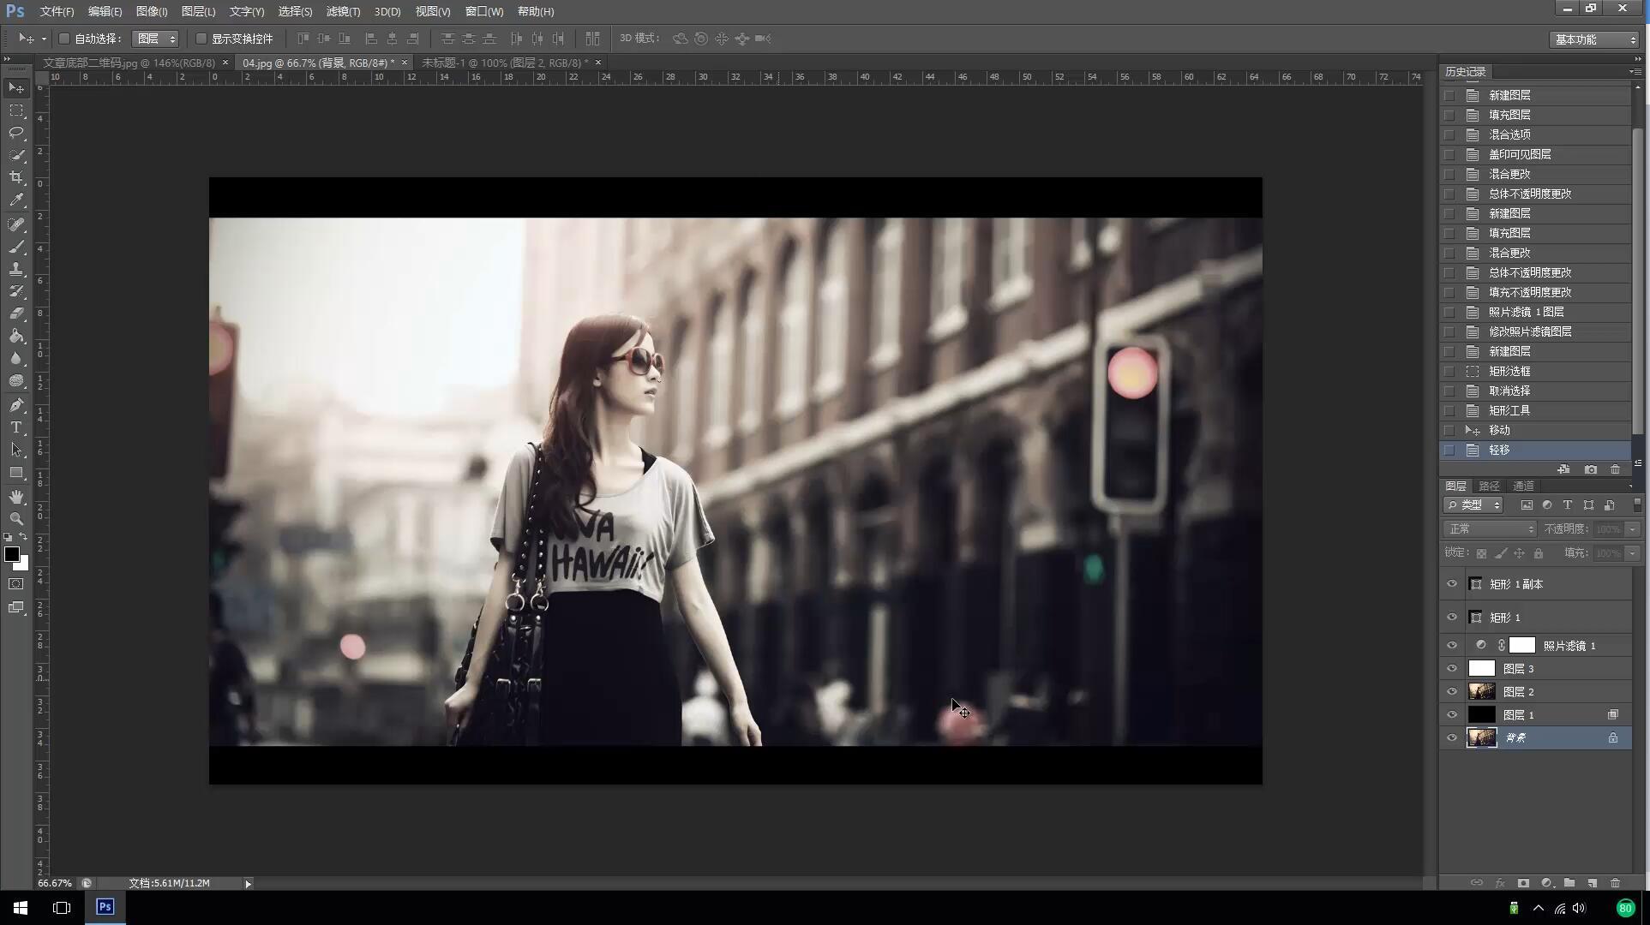Select the 矩形 1 副本 layer
Screen dimensions: 1650x925
click(1515, 584)
